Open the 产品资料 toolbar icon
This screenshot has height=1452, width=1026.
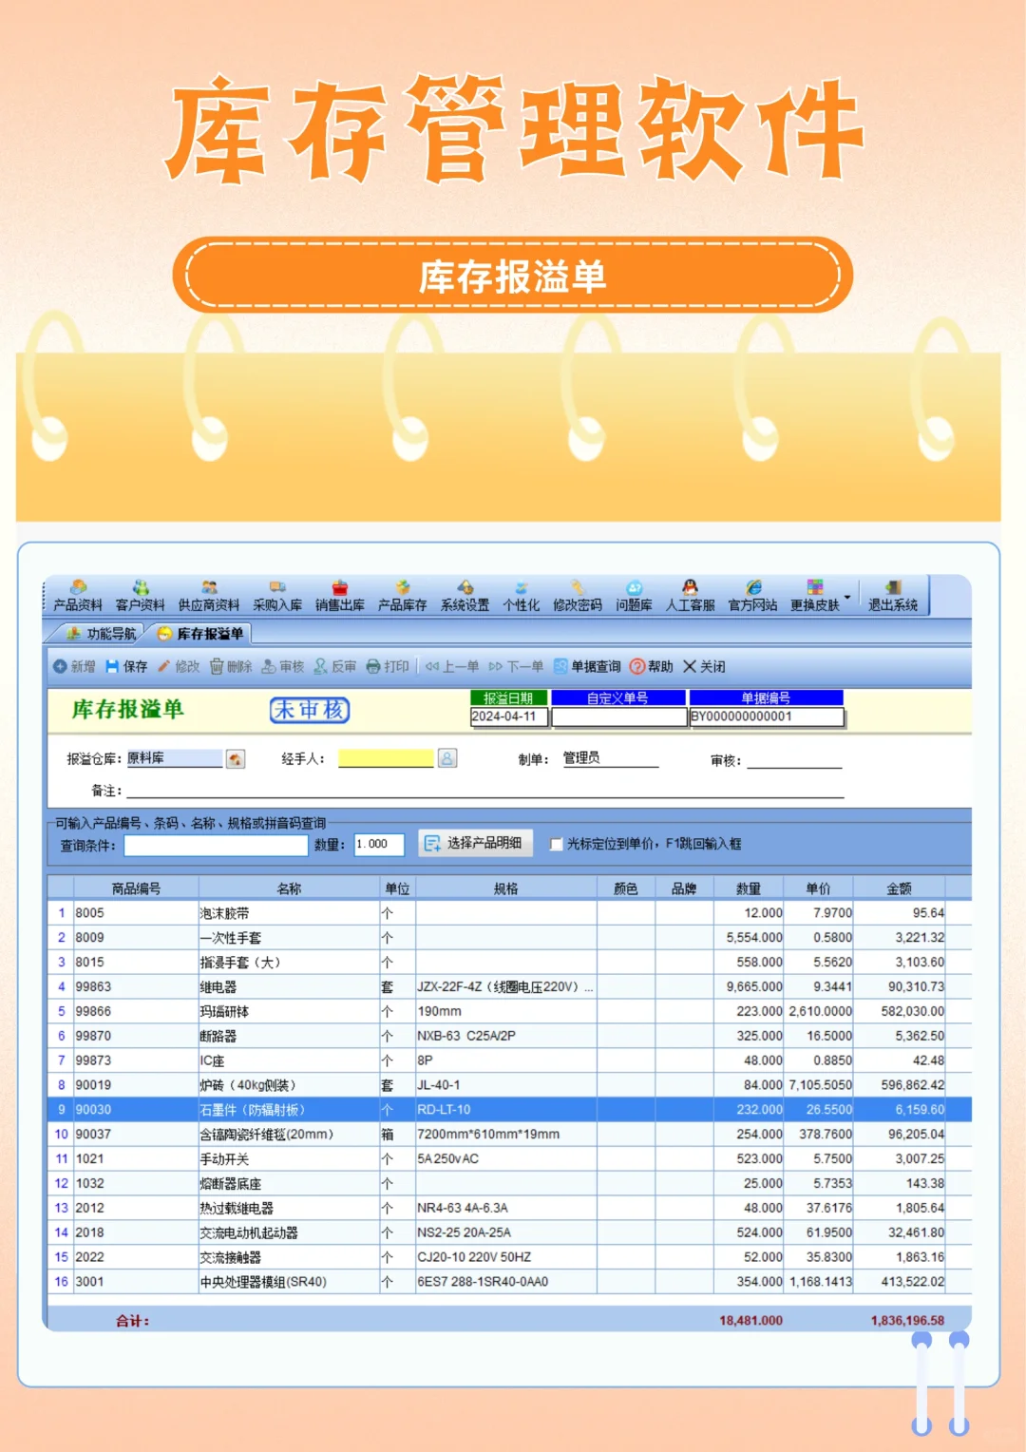tap(79, 594)
